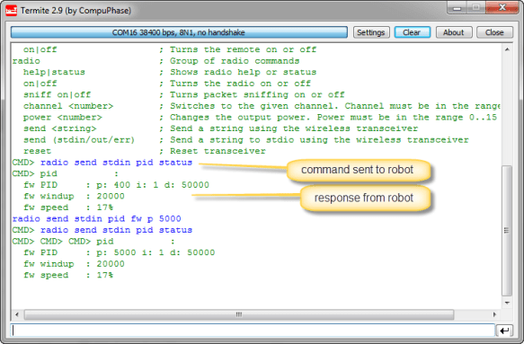Viewport: 524px width, 344px height.
Task: Open the About dialog
Action: click(x=454, y=32)
